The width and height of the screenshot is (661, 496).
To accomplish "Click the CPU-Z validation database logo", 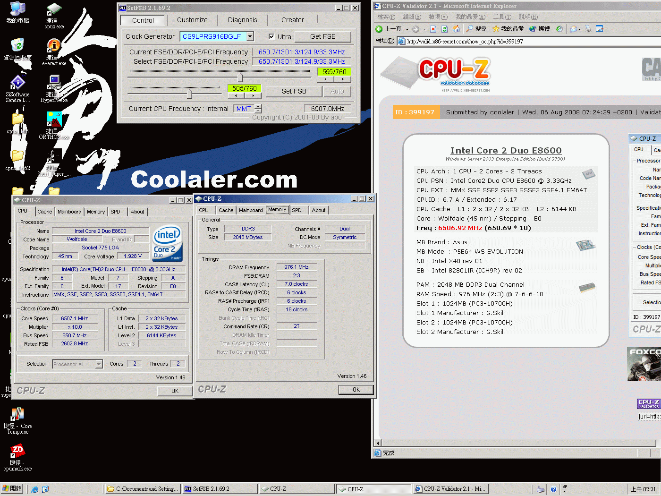I will tap(436, 75).
